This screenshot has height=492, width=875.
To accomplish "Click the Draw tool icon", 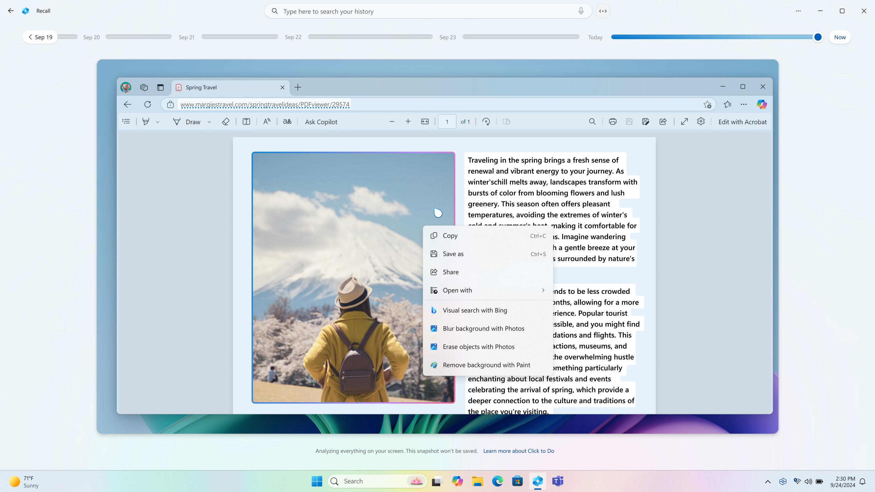I will click(176, 121).
